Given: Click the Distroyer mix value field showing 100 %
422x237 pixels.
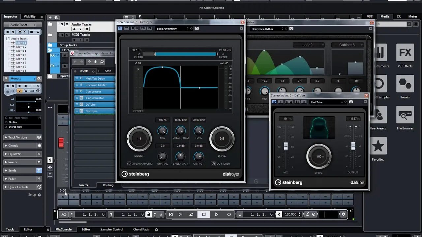Looking at the screenshot, I should [163, 120].
